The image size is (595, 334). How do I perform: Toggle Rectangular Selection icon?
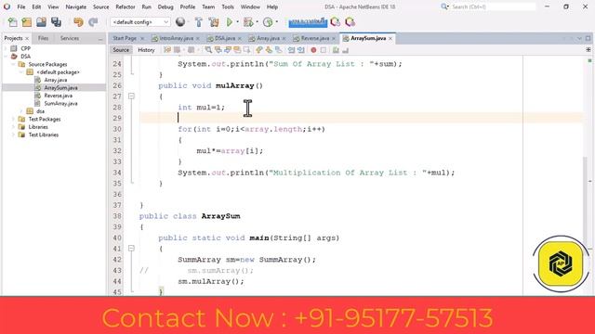coord(246,50)
